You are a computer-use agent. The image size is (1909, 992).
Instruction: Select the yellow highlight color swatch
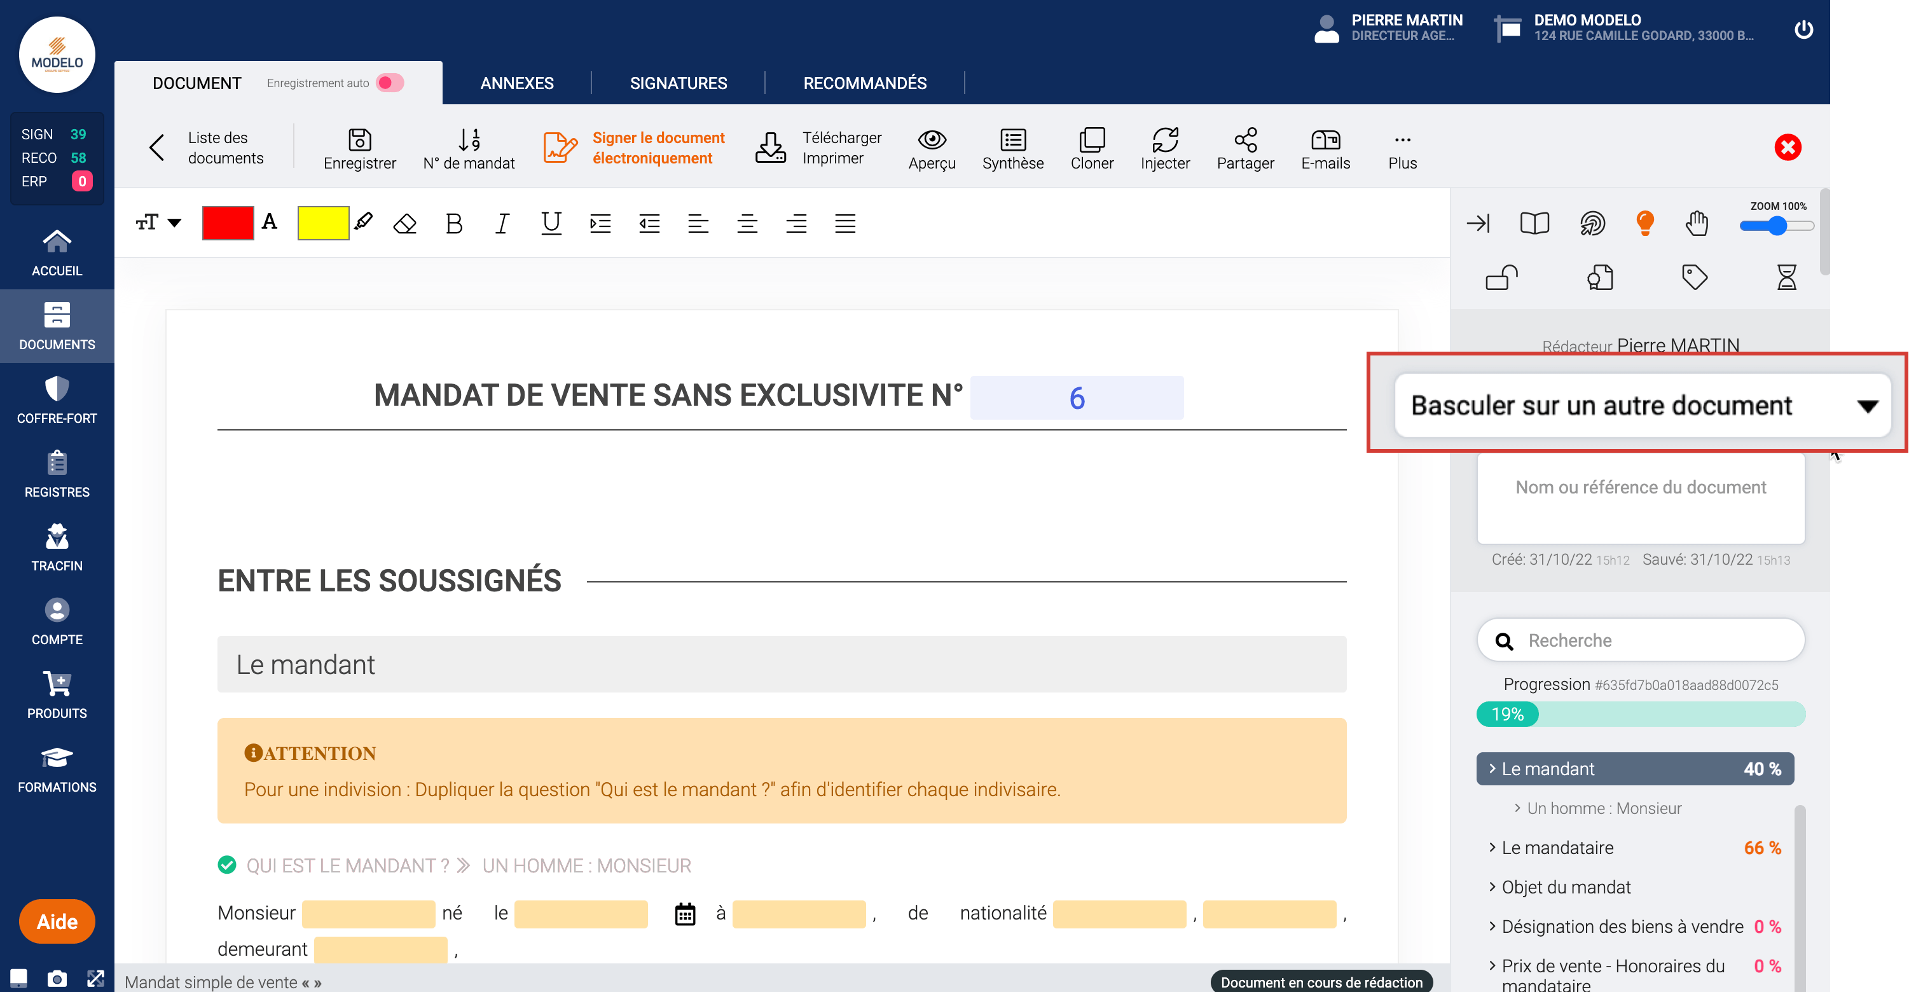[323, 223]
